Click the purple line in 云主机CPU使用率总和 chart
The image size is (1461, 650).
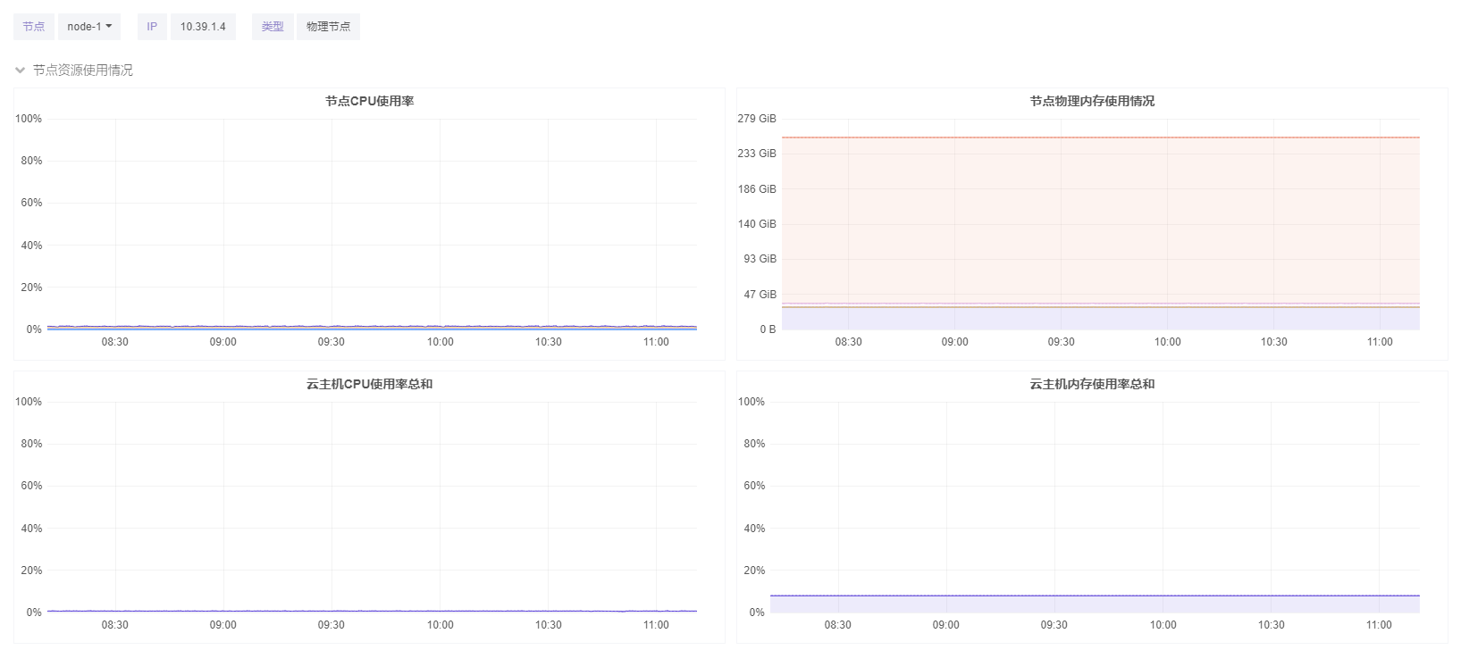point(371,611)
